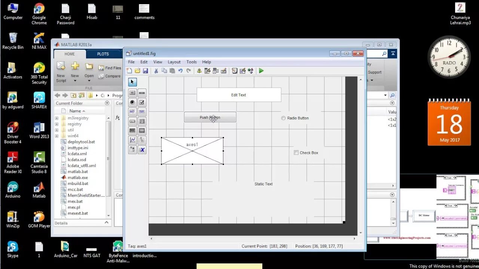
Task: Select the axes1 component on canvas
Action: [192, 151]
